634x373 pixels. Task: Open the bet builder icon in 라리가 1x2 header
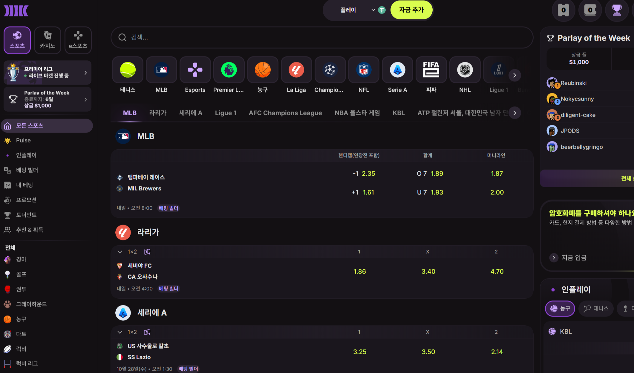pyautogui.click(x=147, y=252)
